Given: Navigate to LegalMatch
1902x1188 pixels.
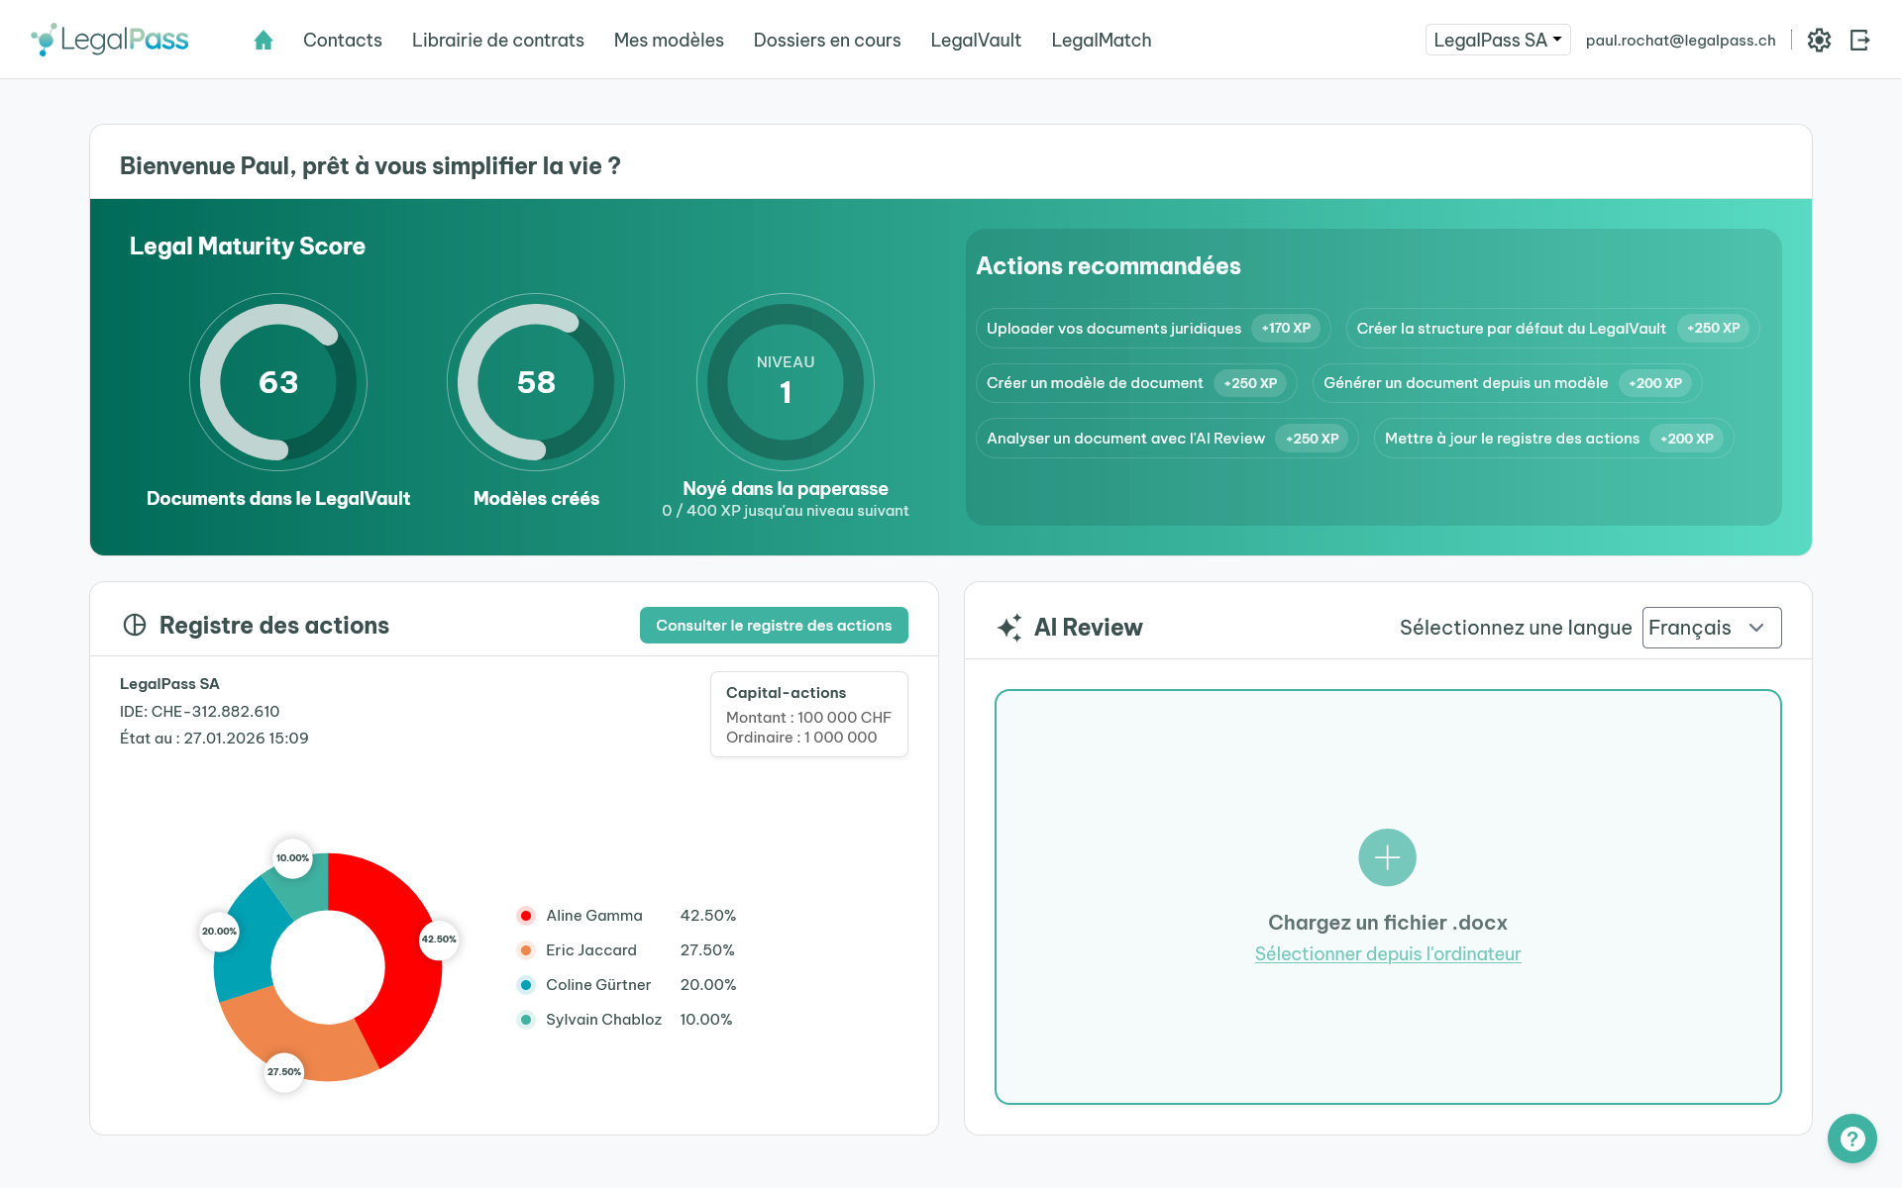Looking at the screenshot, I should coord(1102,40).
